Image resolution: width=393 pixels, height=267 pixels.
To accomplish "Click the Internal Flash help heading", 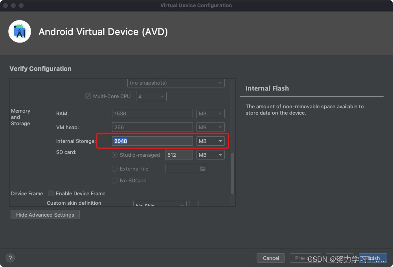I will pos(267,88).
